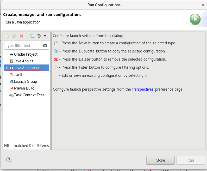
Task: Click the Maven m2 icon
Action: [11, 88]
